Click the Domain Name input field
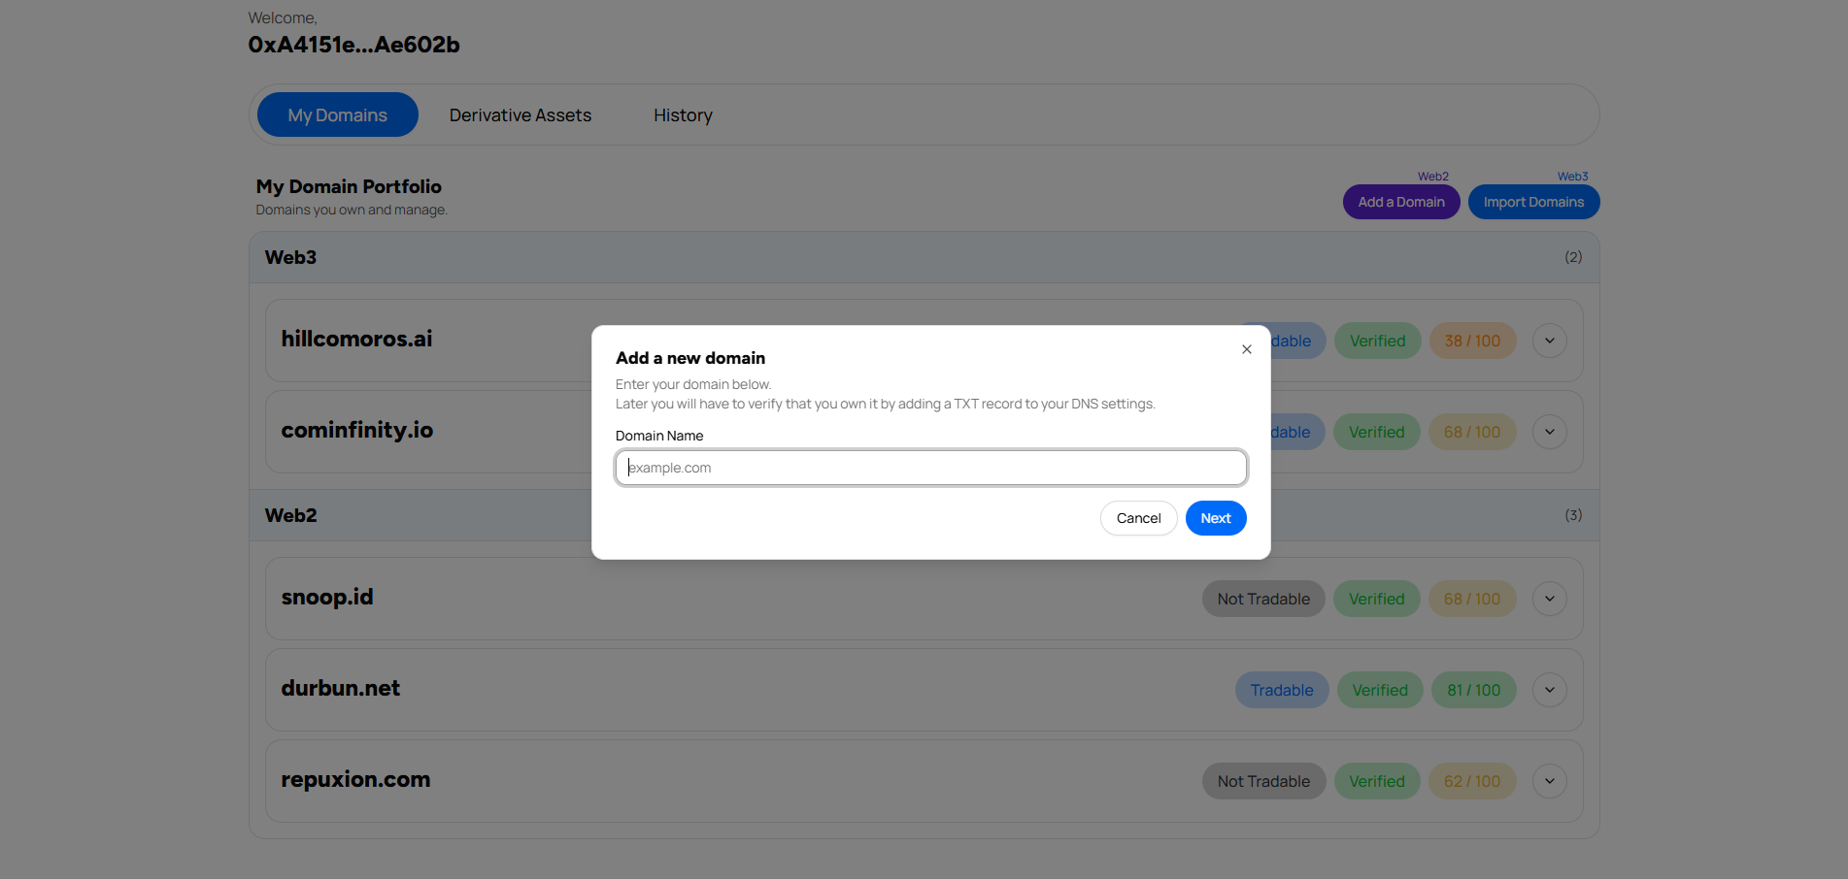This screenshot has height=879, width=1848. click(x=930, y=468)
